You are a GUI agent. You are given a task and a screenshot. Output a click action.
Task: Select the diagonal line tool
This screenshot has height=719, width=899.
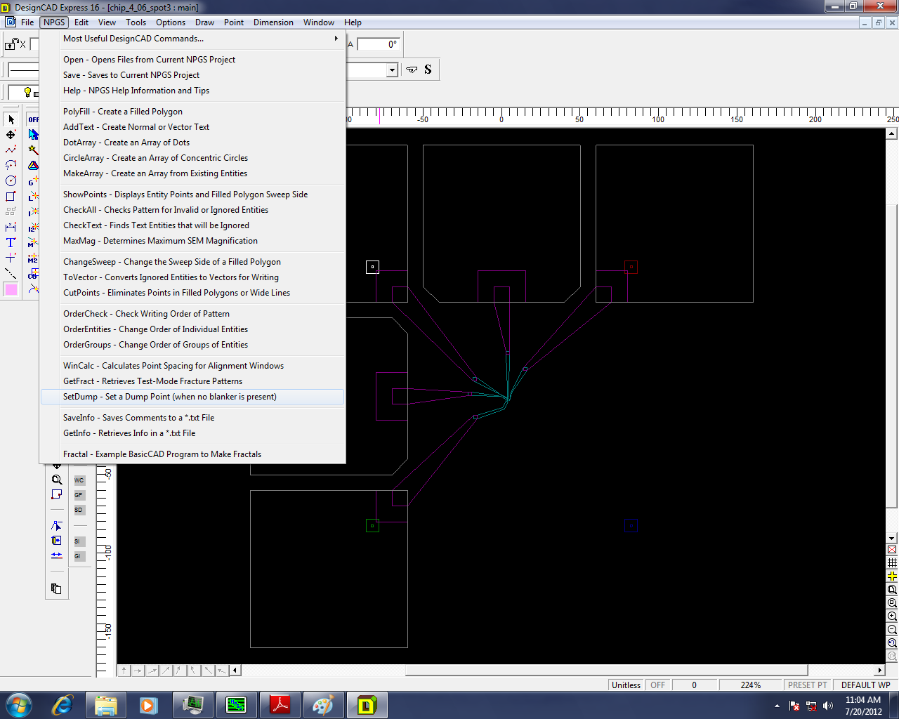[11, 273]
